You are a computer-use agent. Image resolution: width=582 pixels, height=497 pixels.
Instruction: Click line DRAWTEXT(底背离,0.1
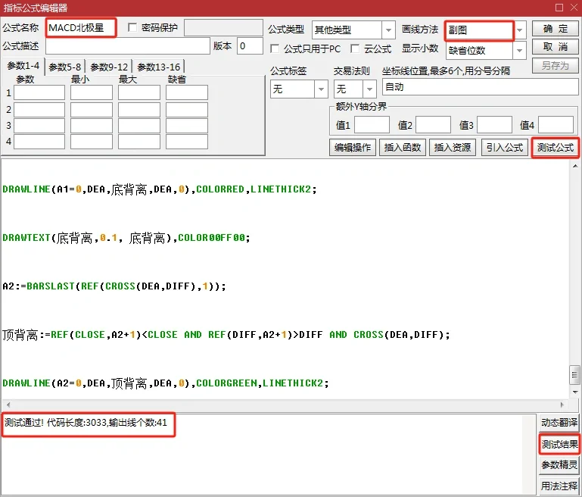pos(126,237)
